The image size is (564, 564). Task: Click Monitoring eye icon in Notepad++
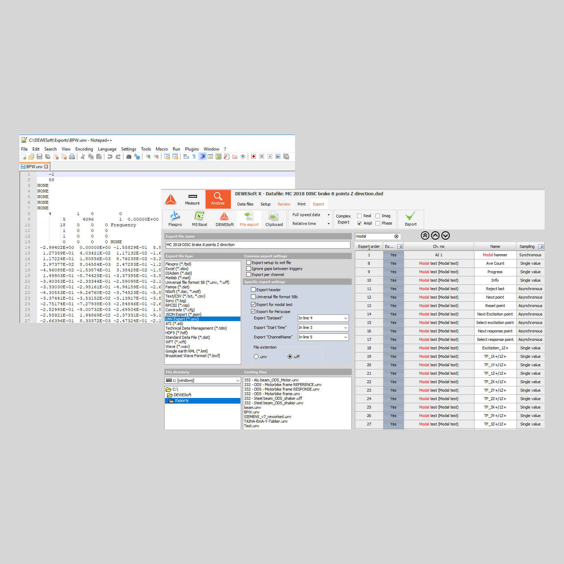[x=243, y=157]
